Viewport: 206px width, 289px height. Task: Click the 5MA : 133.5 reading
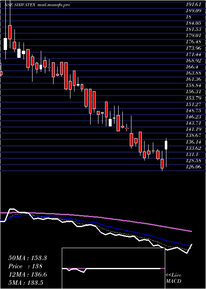click(26, 283)
